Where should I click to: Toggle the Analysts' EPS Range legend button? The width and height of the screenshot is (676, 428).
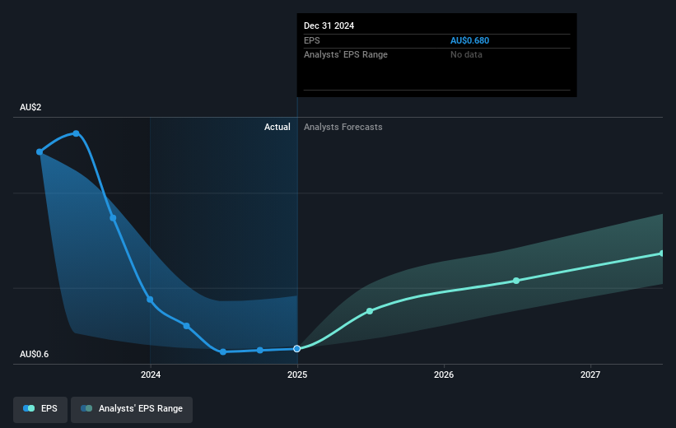coord(132,408)
